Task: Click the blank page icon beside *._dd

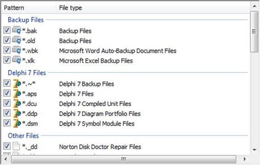Action: (x=16, y=146)
